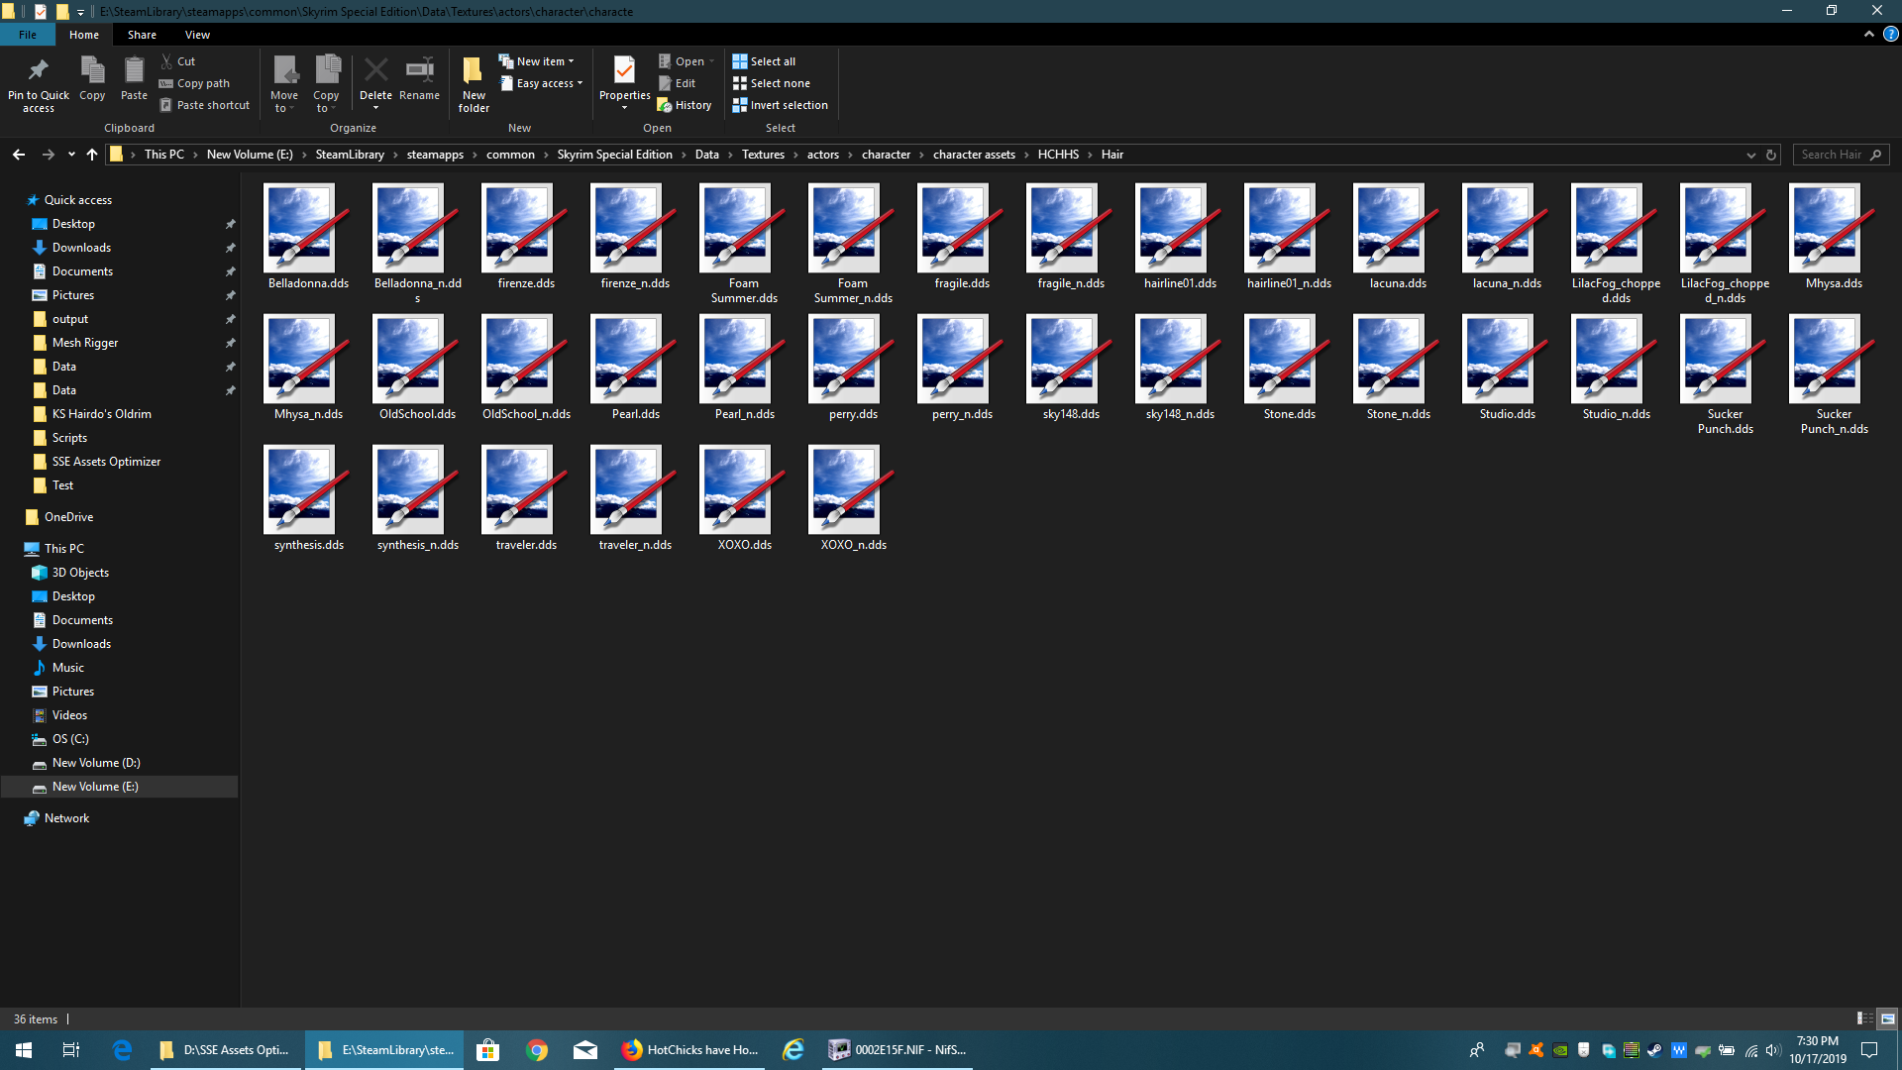This screenshot has height=1070, width=1902.
Task: Collapse the ribbon with chevron
Action: [1869, 35]
